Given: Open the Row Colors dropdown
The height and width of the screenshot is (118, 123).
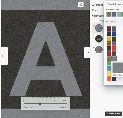Looking at the screenshot, I should tap(113, 22).
